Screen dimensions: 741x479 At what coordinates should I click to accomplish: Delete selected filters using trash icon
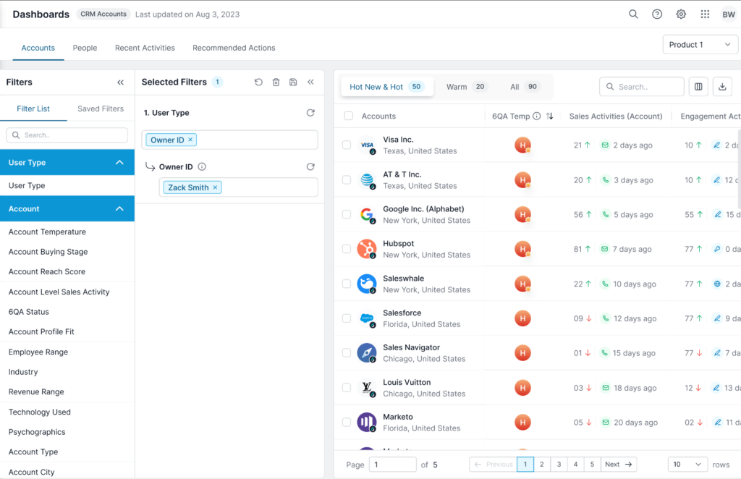(x=276, y=82)
